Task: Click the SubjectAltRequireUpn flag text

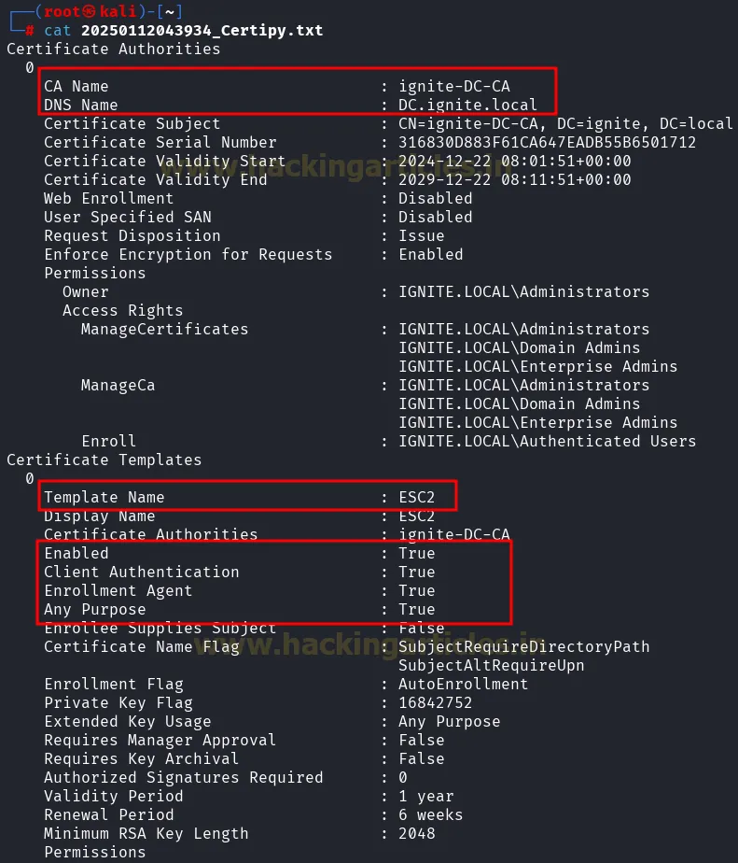Action: coord(491,665)
